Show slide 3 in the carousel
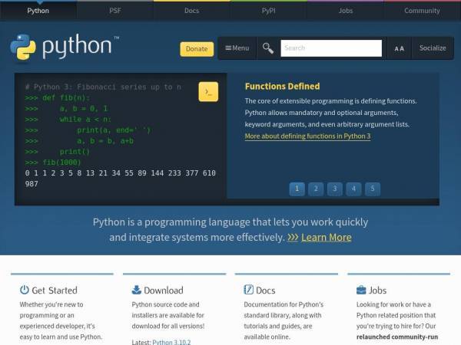The width and height of the screenshot is (461, 345). (334, 189)
